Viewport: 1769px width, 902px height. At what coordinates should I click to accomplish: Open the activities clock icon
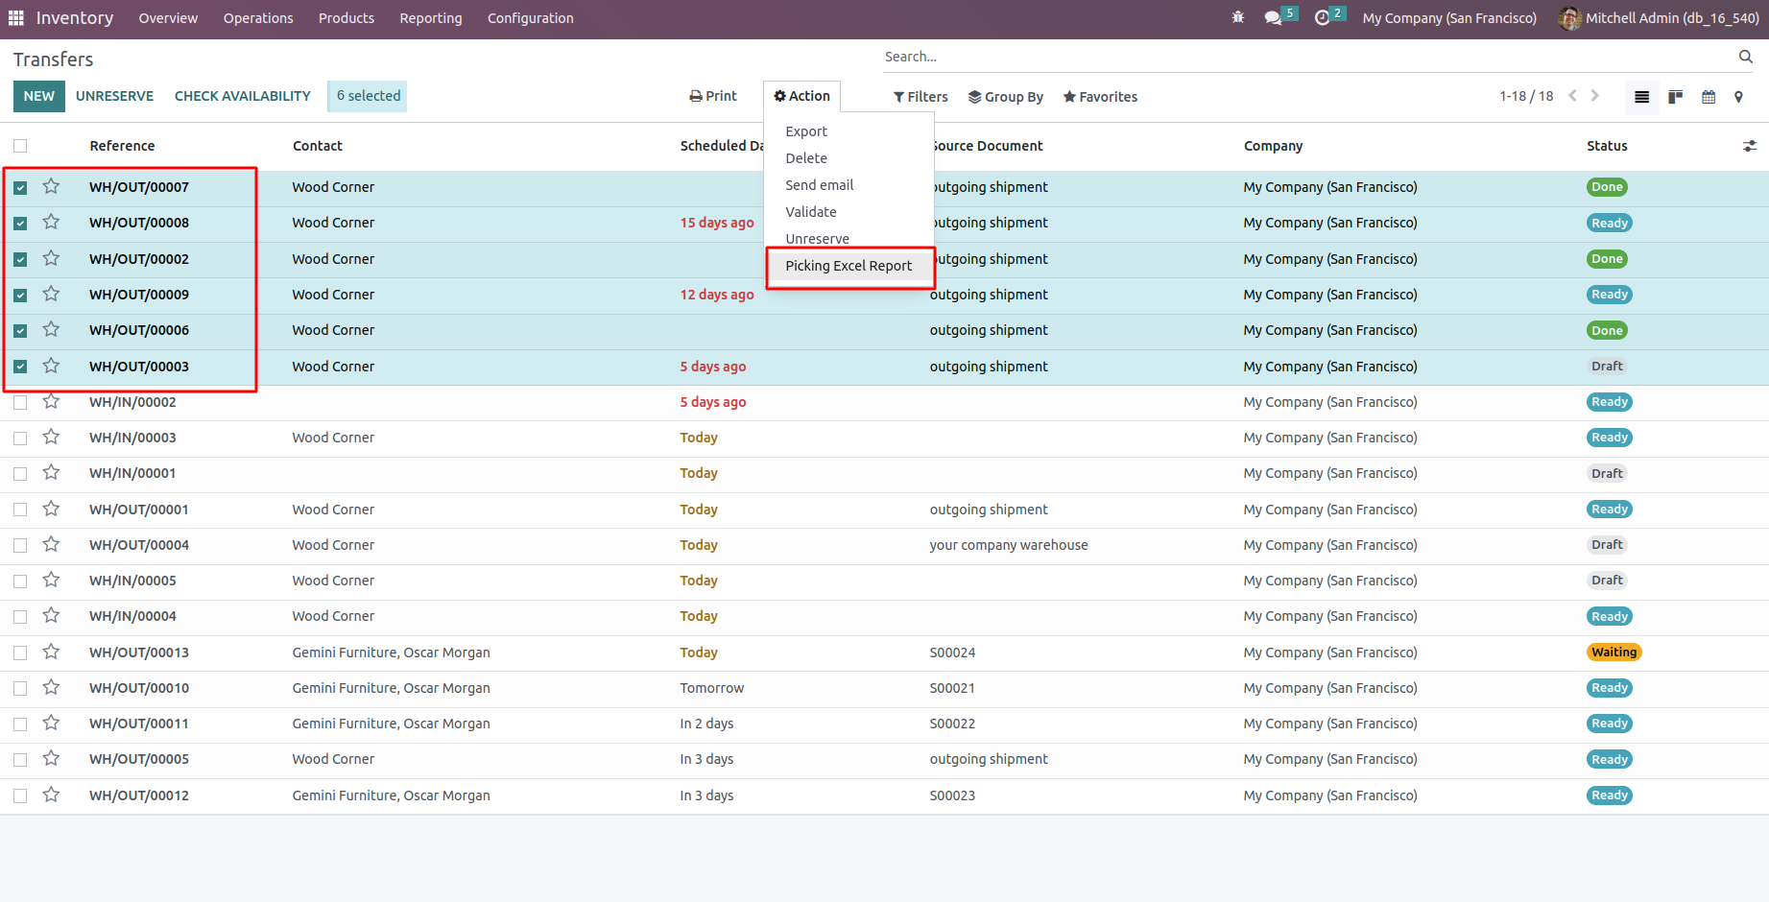(x=1322, y=18)
